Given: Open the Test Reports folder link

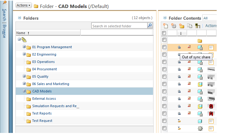Looking at the screenshot, I should (x=42, y=113).
